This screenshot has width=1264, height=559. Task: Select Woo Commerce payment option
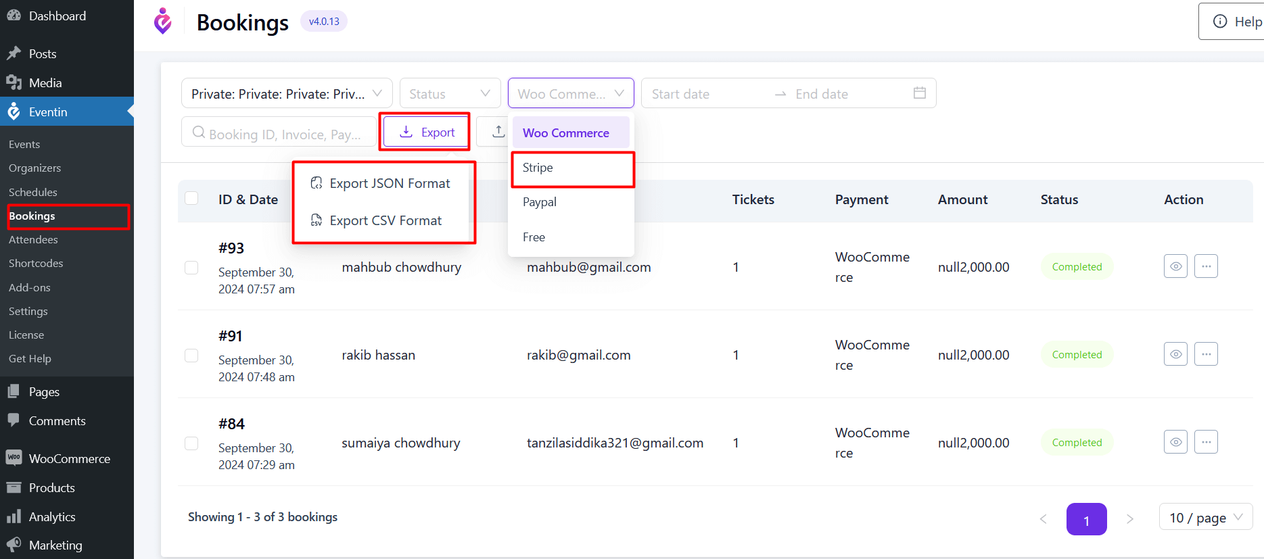point(571,133)
